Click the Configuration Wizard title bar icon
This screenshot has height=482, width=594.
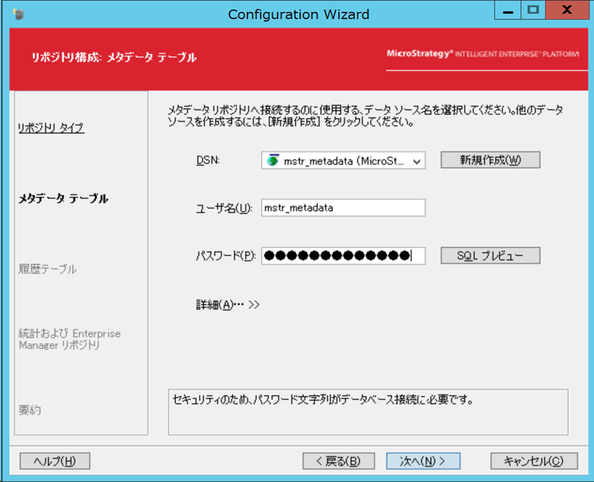[x=18, y=14]
